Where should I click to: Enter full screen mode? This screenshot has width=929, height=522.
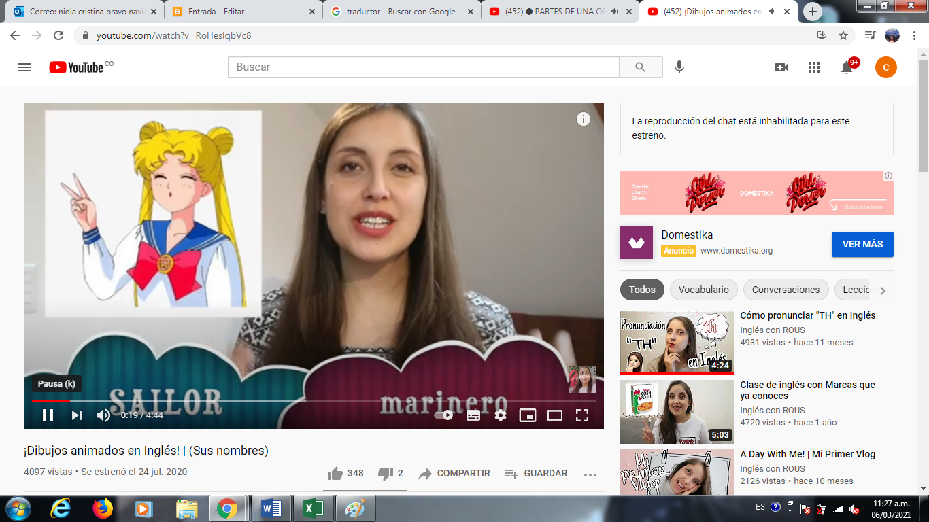[582, 415]
